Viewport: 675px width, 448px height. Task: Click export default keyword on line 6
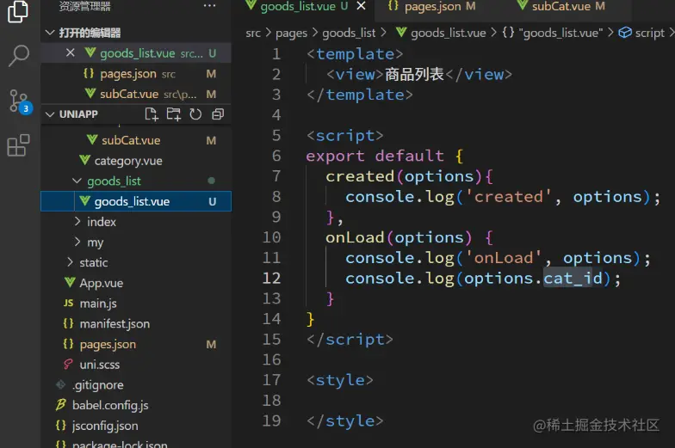[375, 156]
